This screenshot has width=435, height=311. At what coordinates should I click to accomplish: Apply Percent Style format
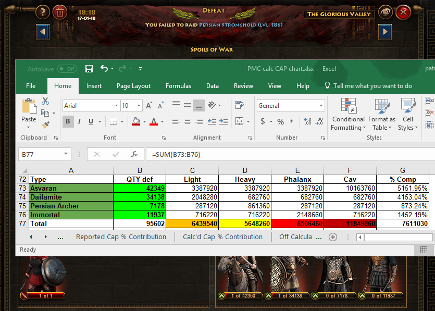point(280,121)
